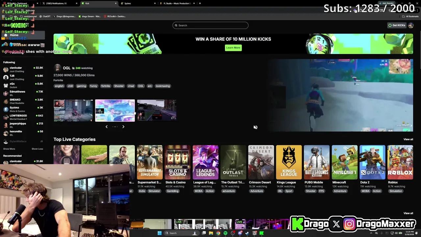Viewport: 421px width, 237px height.
Task: View all Top Live Categories
Action: coord(408,139)
